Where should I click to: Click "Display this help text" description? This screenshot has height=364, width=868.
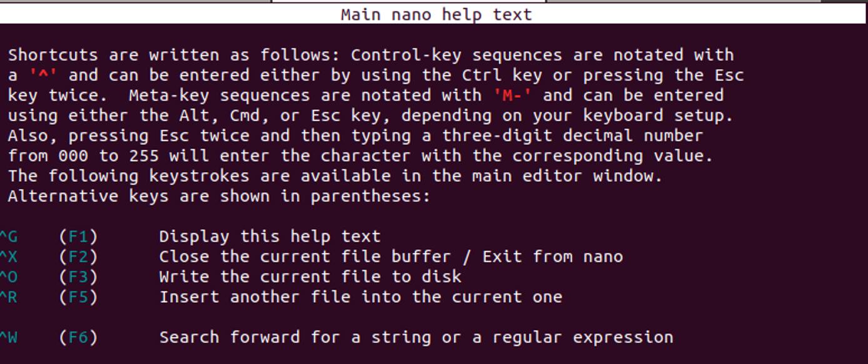(270, 237)
